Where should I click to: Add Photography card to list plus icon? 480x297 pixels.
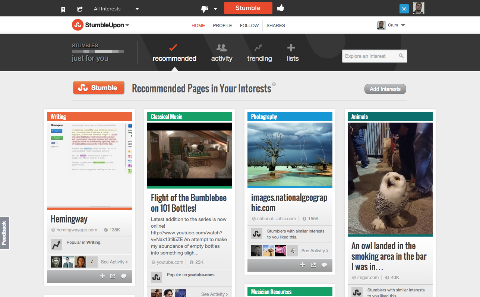(303, 265)
